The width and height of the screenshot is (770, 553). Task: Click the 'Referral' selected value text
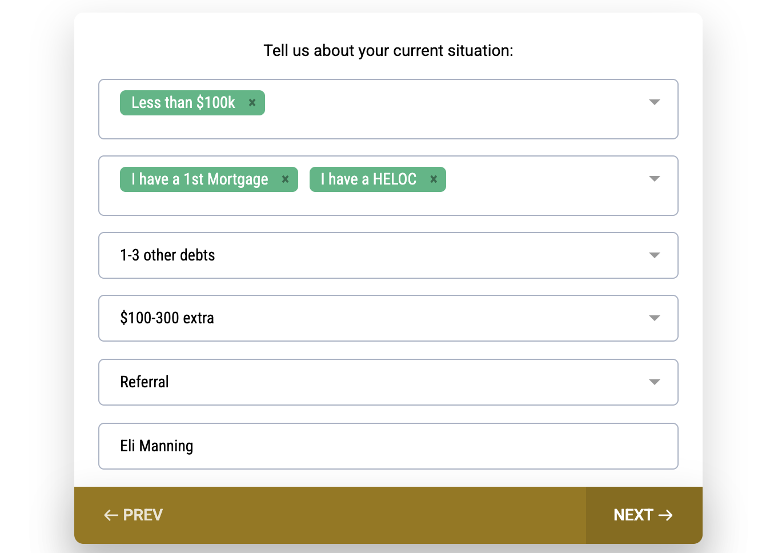pos(145,382)
